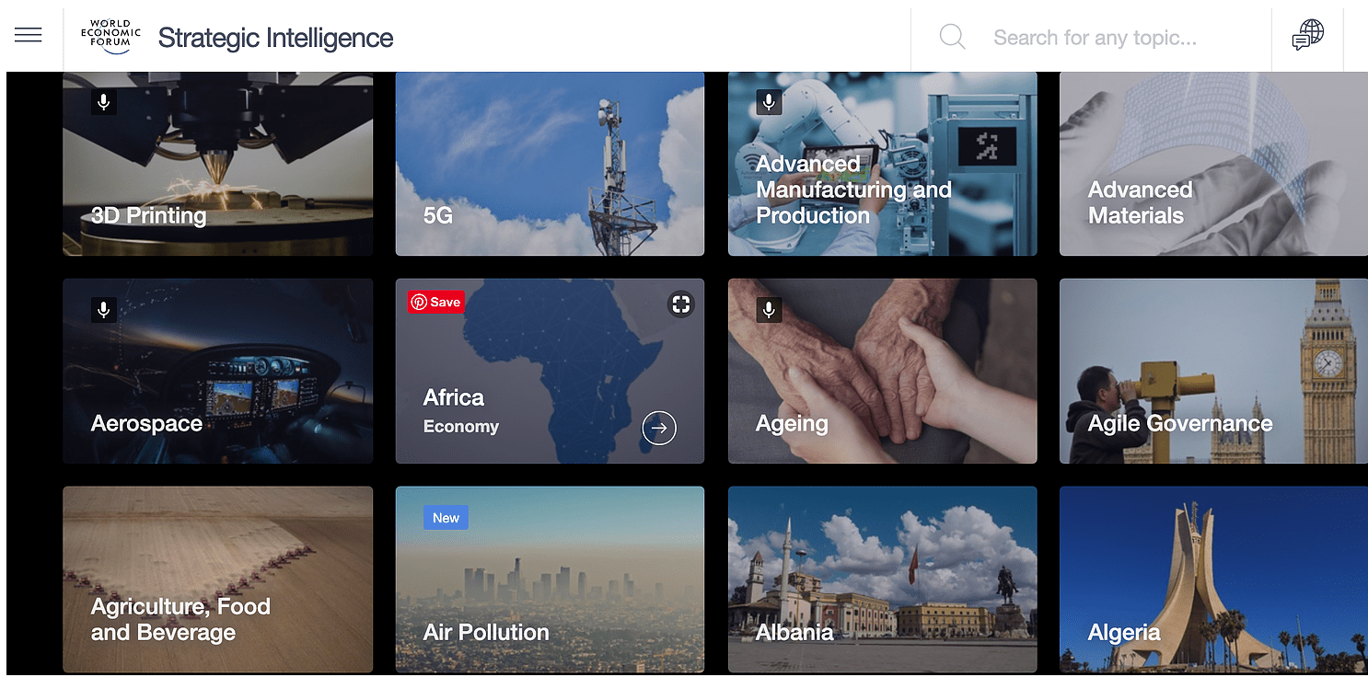Open the 5G topic card
Image resolution: width=1368 pixels, height=677 pixels.
tap(550, 164)
